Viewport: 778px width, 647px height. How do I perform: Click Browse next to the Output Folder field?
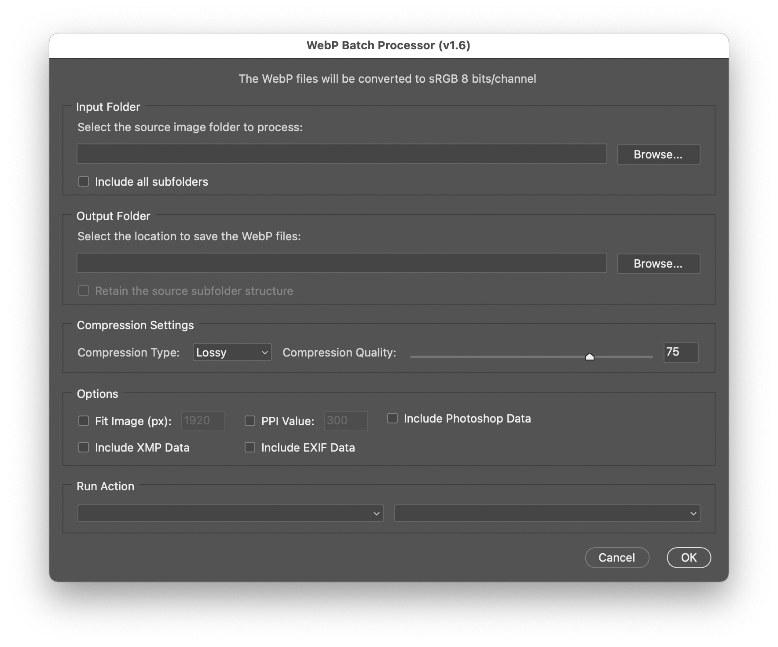point(658,263)
